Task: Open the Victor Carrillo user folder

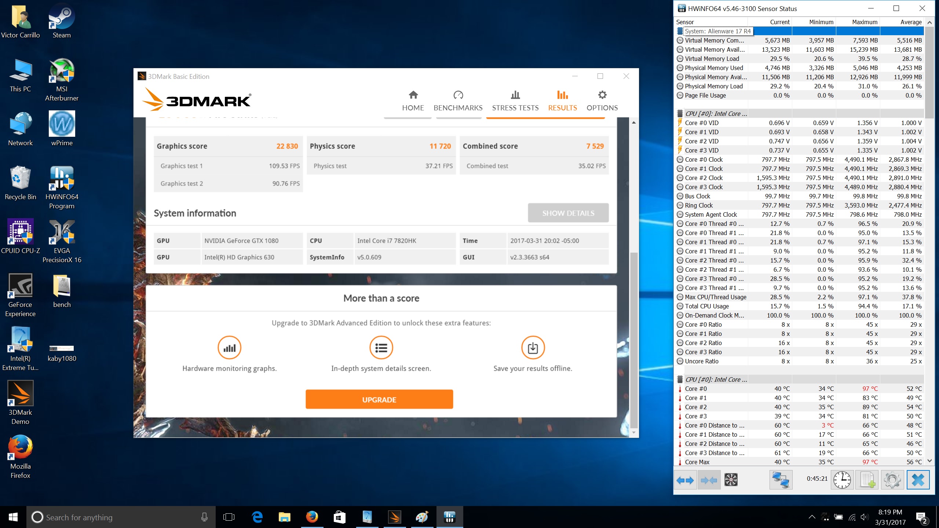Action: pos(21,21)
